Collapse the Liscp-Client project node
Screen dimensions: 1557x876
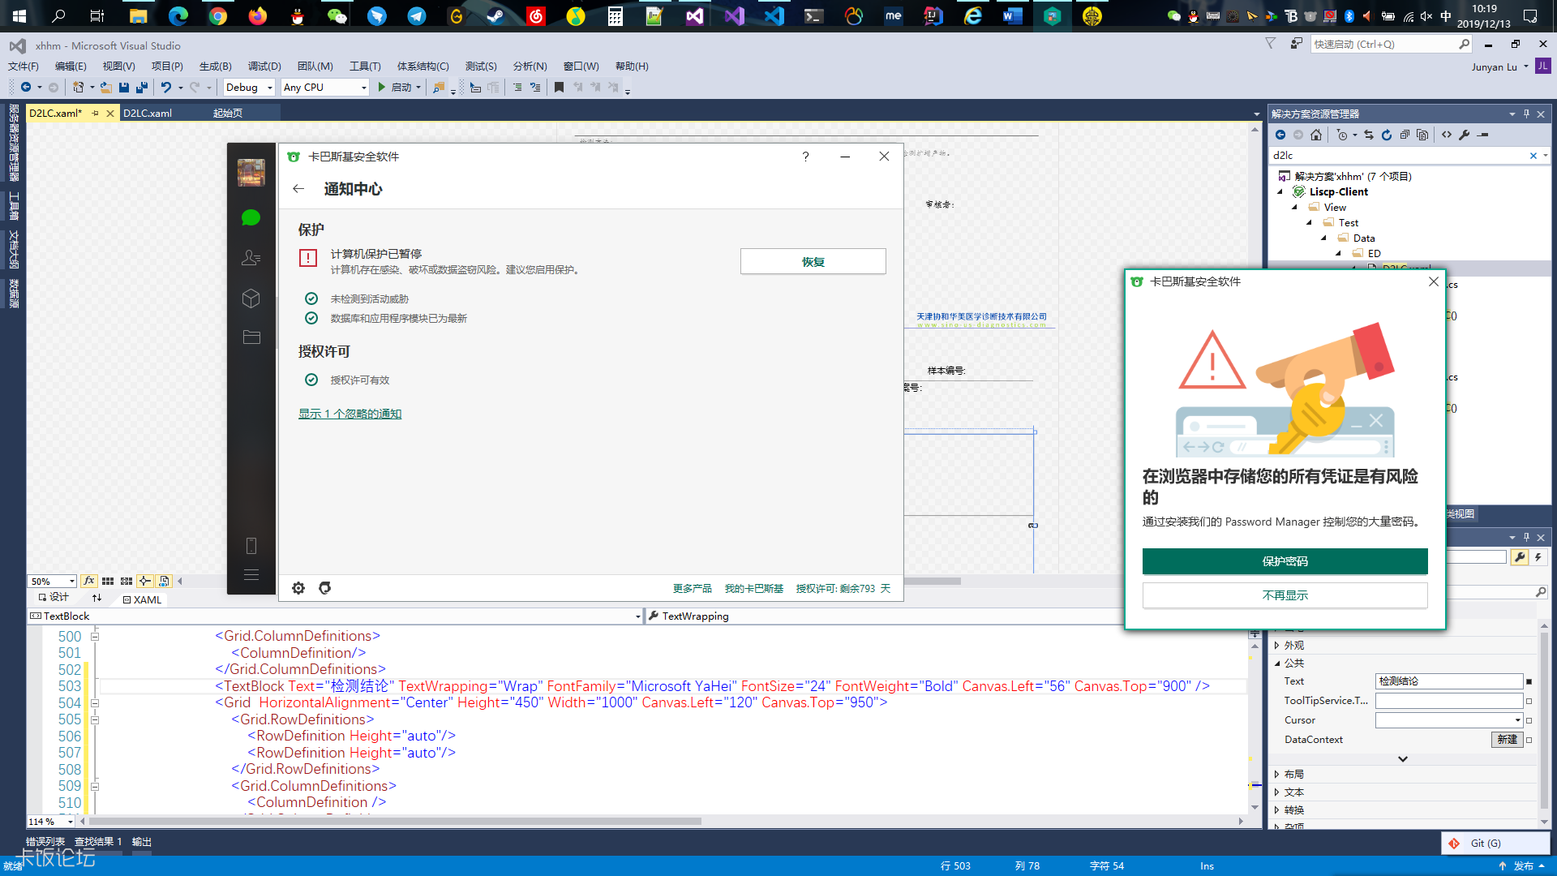coord(1280,192)
